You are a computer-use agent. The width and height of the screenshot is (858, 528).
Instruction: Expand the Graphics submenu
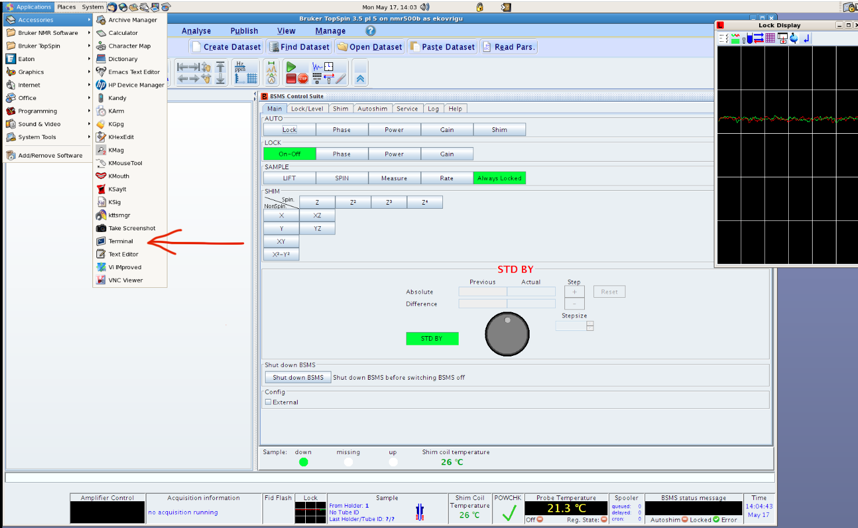pos(48,72)
